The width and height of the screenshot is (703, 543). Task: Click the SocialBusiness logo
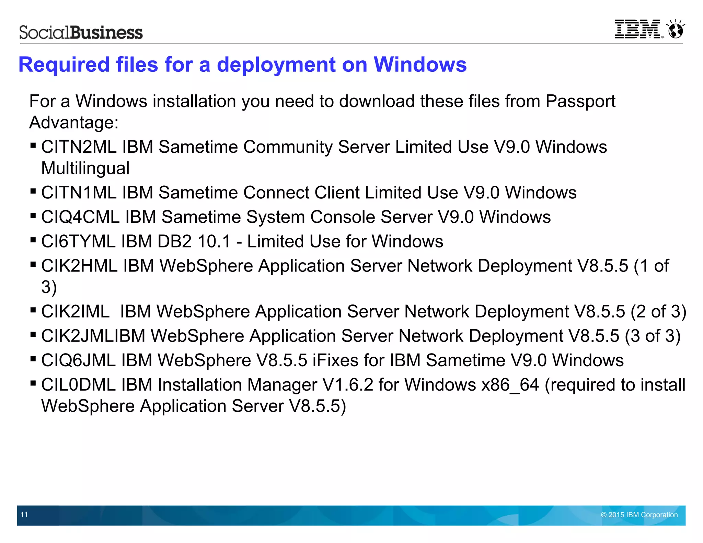81,33
